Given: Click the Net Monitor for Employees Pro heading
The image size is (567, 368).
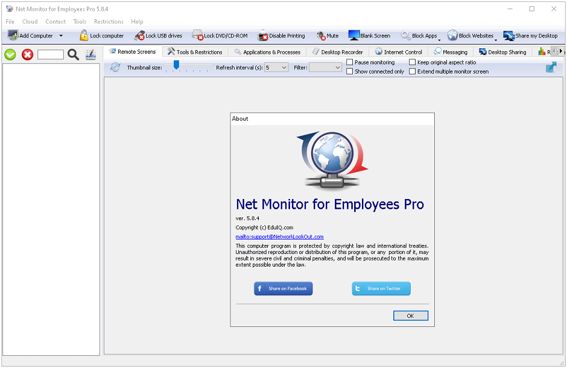Looking at the screenshot, I should pos(330,205).
